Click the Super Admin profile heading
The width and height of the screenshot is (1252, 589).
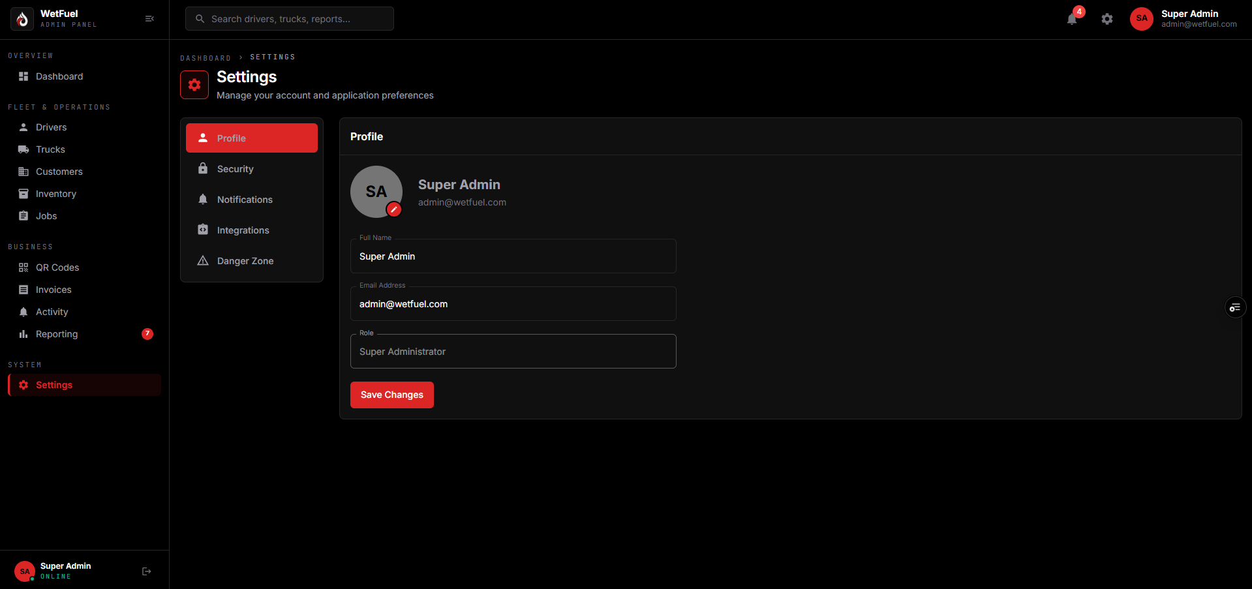pos(459,185)
